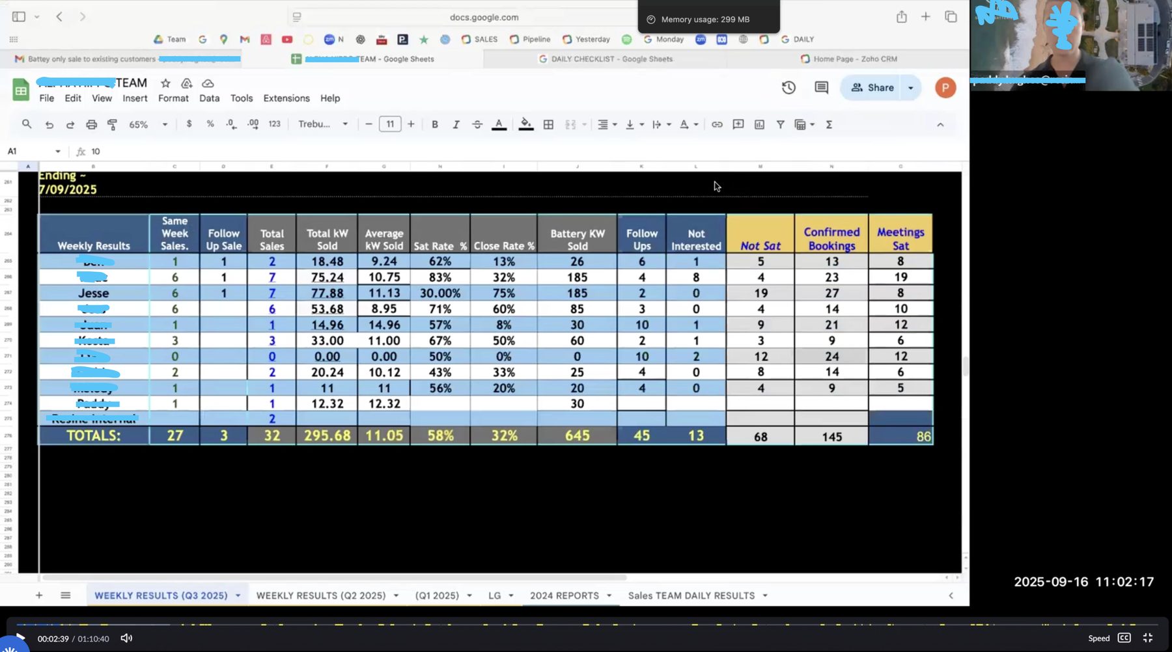Screen dimensions: 1172x652
Task: Add a new sheet with plus button
Action: click(x=39, y=595)
